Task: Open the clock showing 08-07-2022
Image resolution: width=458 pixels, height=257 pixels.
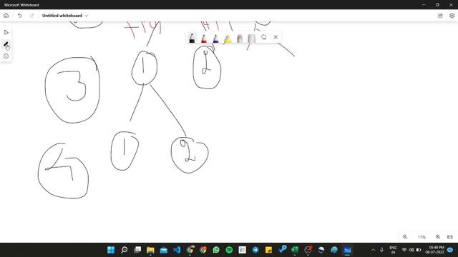Action: (435, 250)
